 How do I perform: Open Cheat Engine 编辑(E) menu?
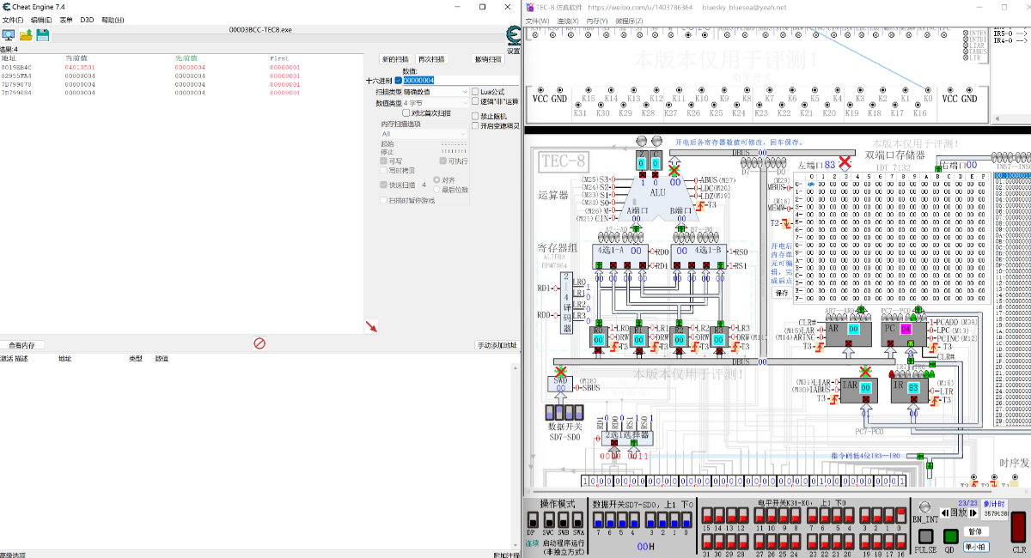40,19
